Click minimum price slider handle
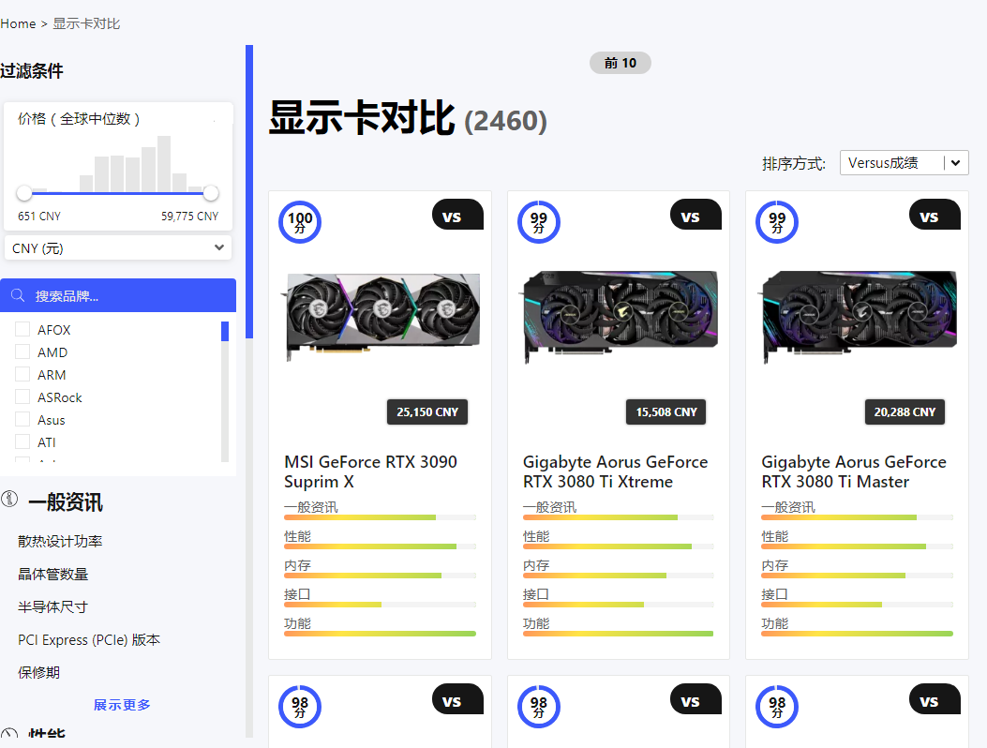987x748 pixels. tap(24, 193)
